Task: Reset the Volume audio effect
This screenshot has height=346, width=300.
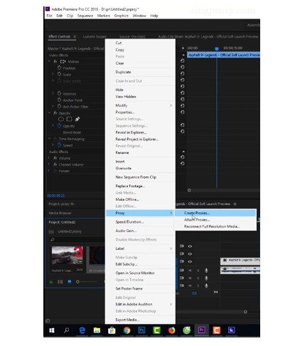Action: pos(182,157)
